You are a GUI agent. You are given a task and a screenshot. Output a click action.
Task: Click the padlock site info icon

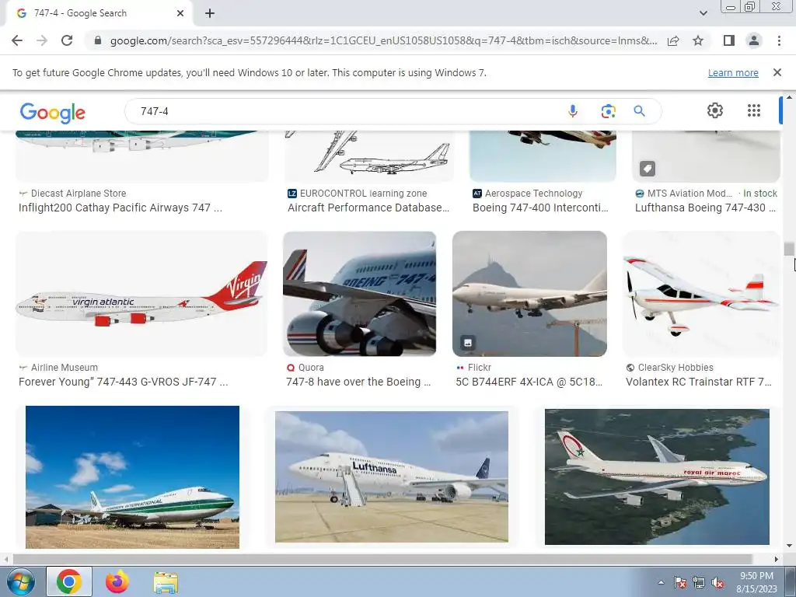(98, 40)
